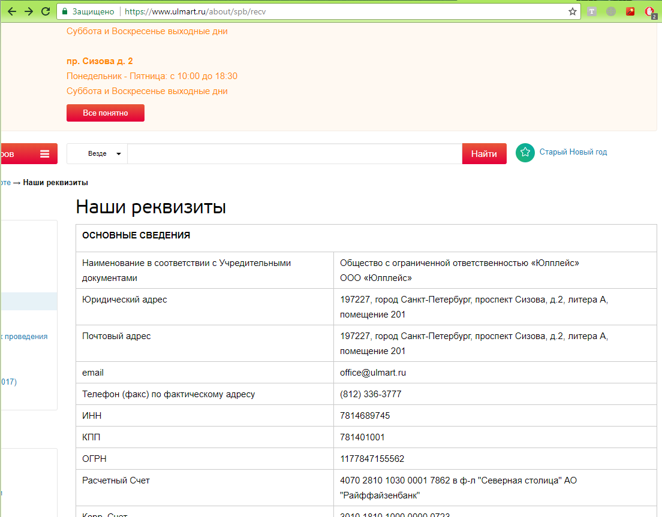Viewport: 662px width, 517px height.
Task: Click the "Почтовый адрес" label cell
Action: 204,343
